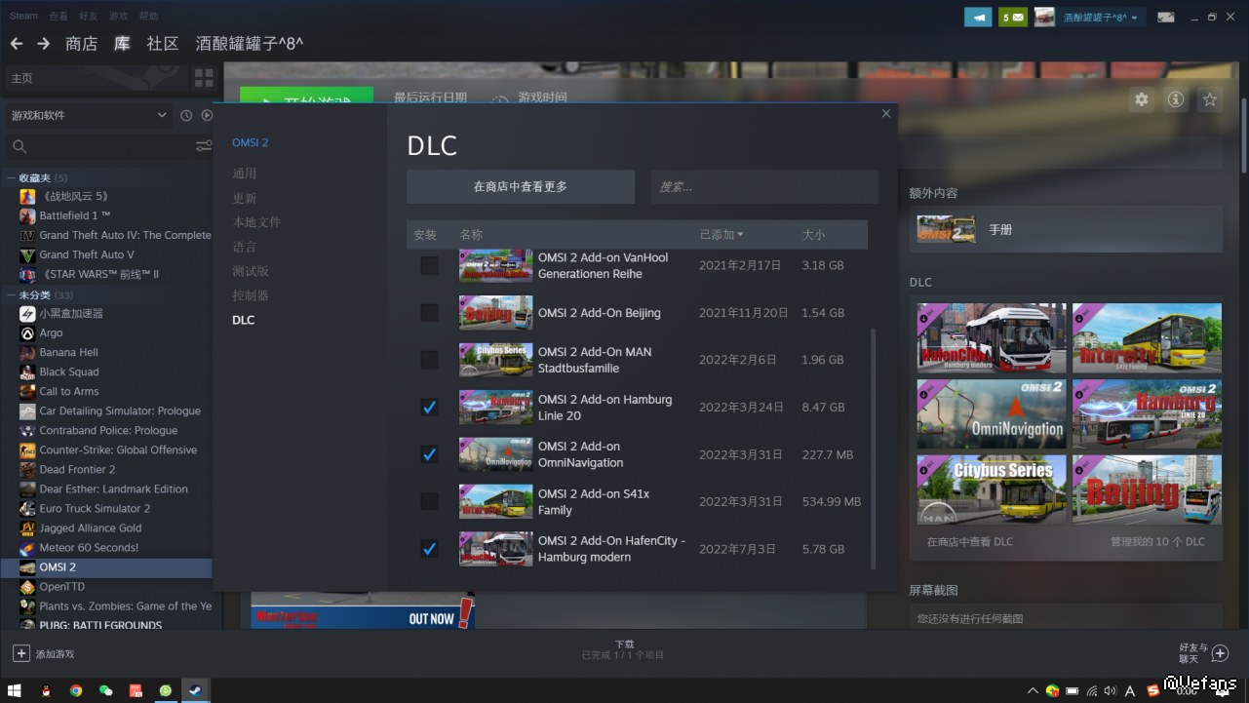Viewport: 1249px width, 703px height.
Task: Click the DLC 搜索 search field
Action: point(765,187)
